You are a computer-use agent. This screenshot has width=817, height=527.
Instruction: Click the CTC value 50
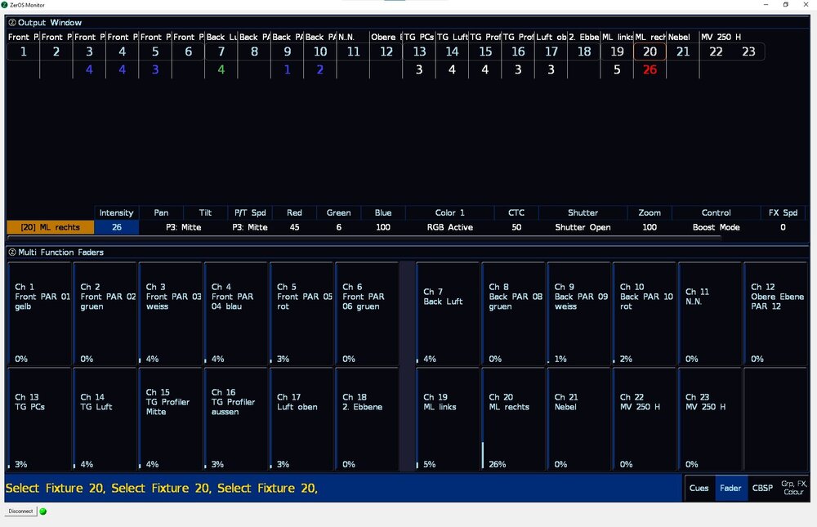click(x=516, y=227)
